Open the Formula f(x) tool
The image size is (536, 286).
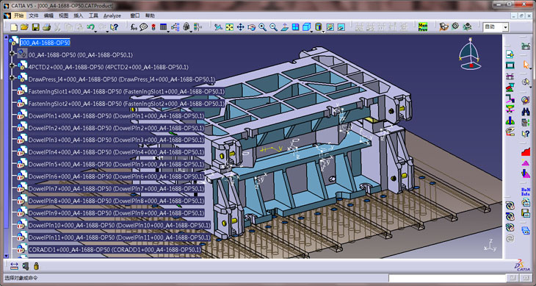(x=134, y=27)
